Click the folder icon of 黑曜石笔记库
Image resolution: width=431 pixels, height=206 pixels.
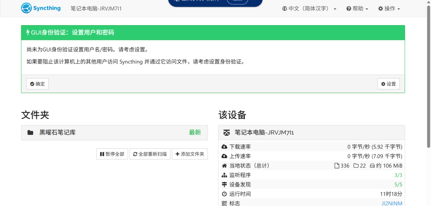point(30,133)
